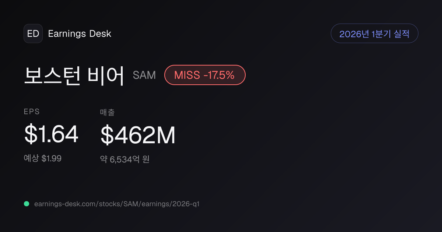This screenshot has width=442, height=232.
Task: Click the ED logo icon
Action: pos(33,34)
